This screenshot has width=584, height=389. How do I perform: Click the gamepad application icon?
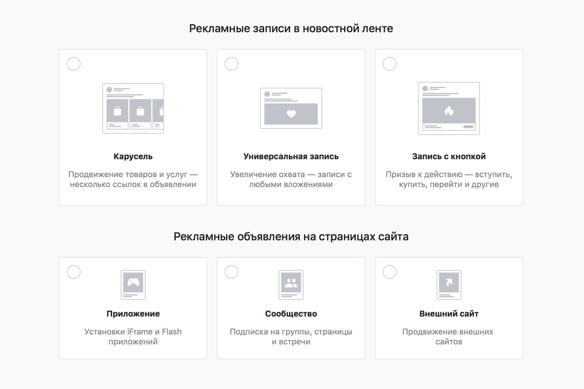pyautogui.click(x=133, y=285)
